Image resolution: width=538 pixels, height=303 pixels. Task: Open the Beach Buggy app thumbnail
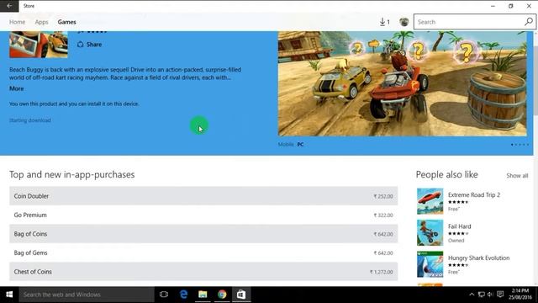pos(39,45)
